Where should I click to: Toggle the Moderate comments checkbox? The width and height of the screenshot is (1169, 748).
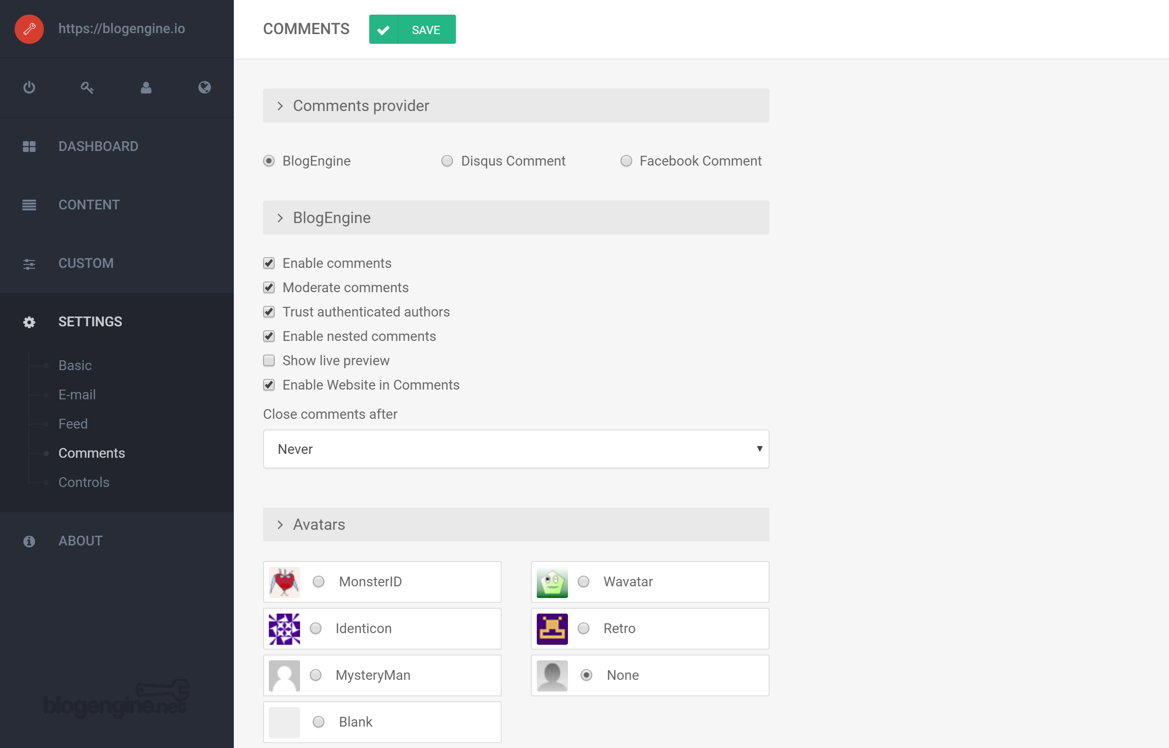pos(269,287)
